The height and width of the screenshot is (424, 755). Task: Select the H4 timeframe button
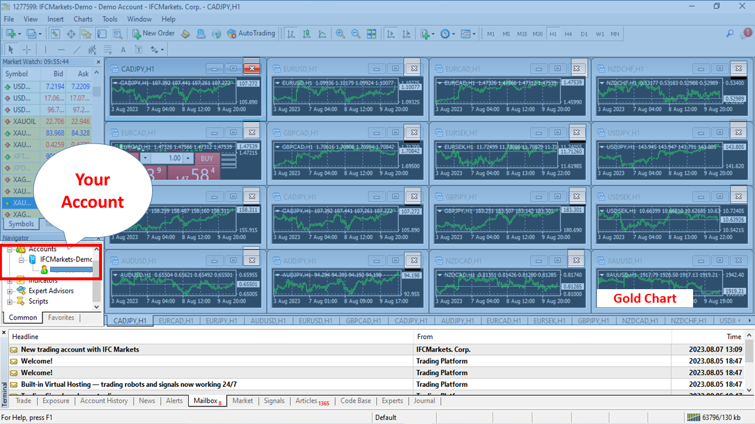(568, 34)
